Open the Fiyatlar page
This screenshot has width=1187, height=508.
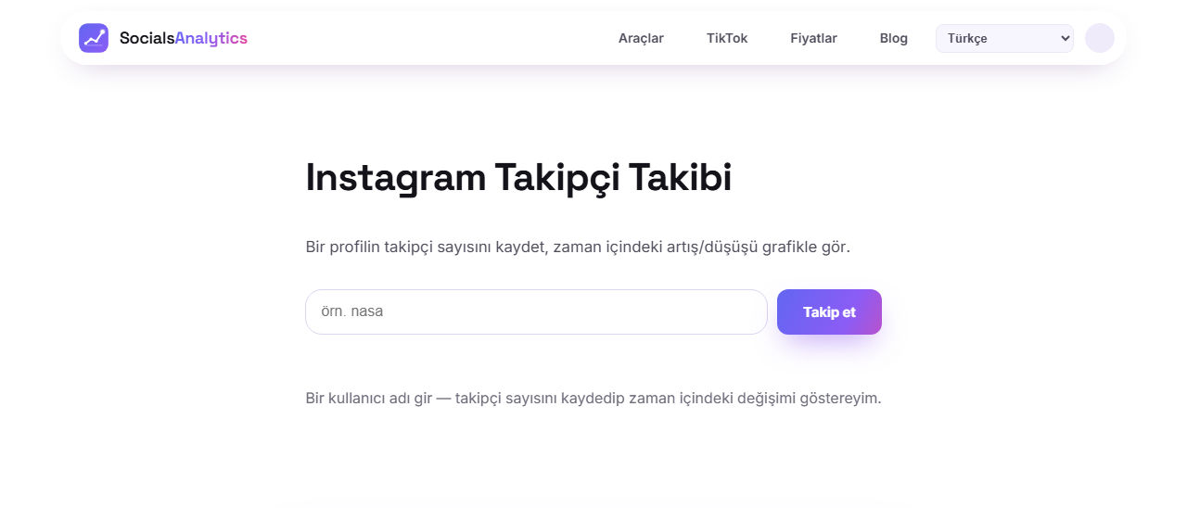click(x=813, y=38)
